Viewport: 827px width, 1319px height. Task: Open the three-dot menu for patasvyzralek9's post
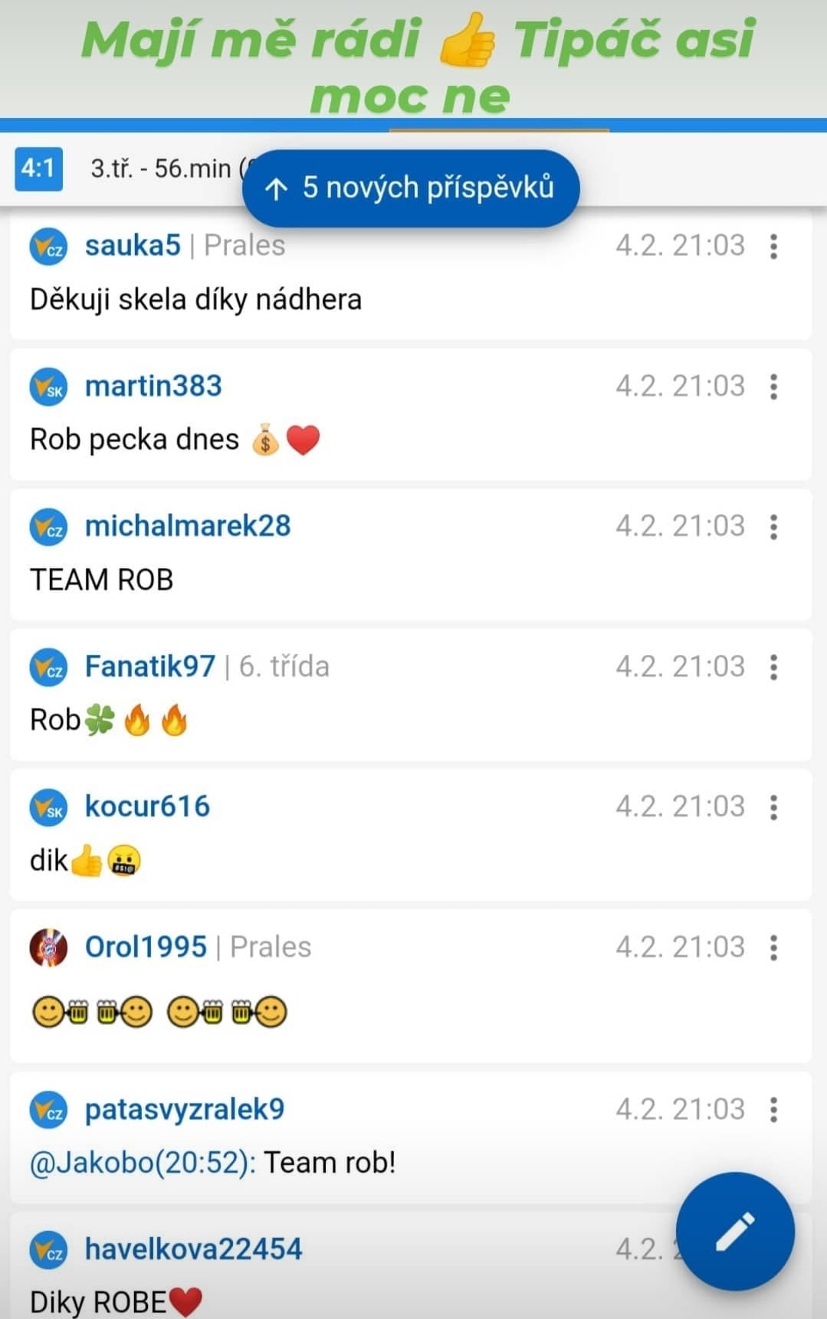click(x=774, y=1109)
